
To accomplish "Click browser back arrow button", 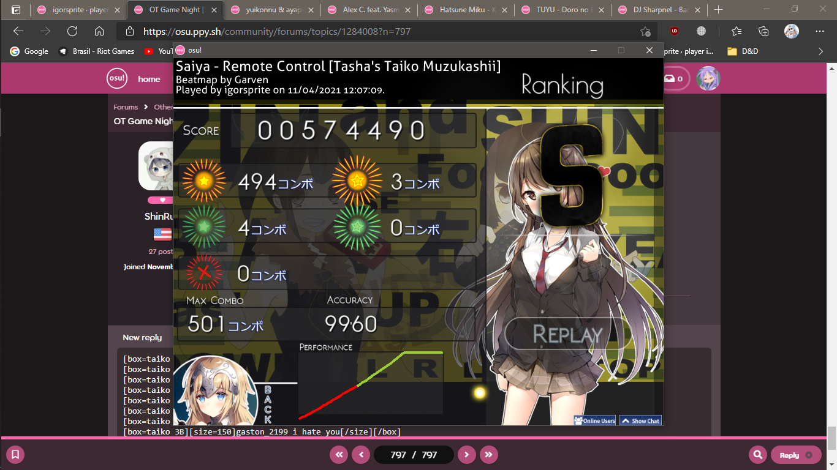I will pyautogui.click(x=18, y=31).
